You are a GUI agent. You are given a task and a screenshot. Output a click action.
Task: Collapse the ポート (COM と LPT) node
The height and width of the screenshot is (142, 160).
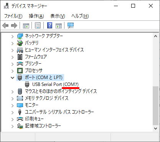[12, 78]
